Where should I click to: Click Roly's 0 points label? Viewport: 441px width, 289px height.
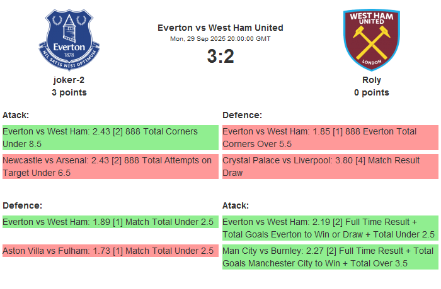pos(372,92)
